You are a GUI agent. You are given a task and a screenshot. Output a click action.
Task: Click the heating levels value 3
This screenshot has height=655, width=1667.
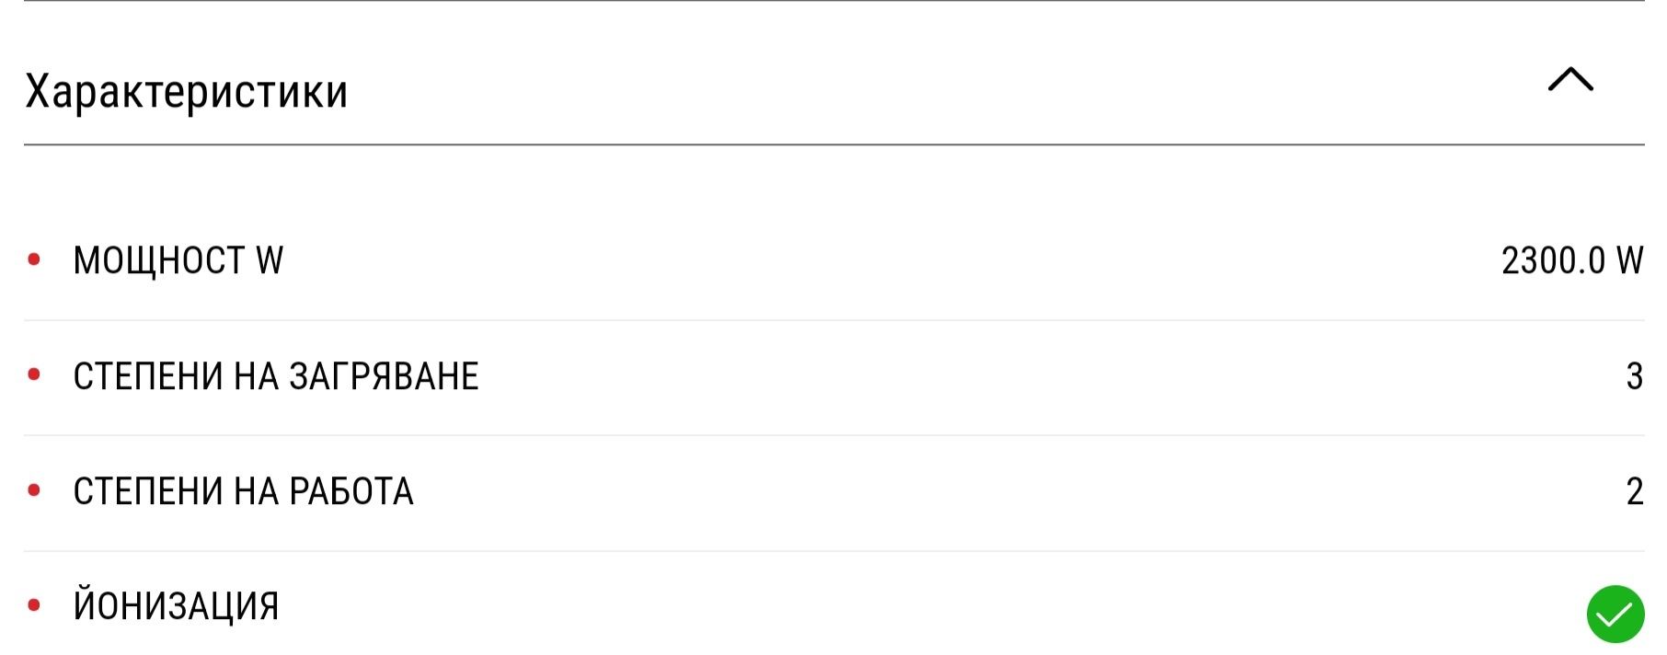click(1635, 376)
